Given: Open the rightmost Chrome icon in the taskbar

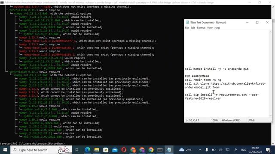Looking at the screenshot, I should (151, 150).
